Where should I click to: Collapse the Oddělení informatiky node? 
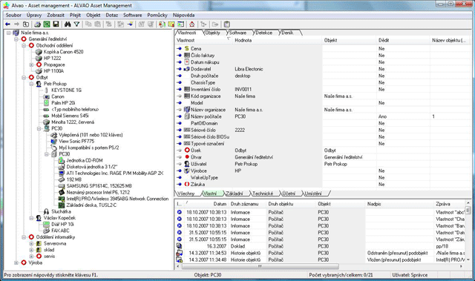pyautogui.click(x=24, y=237)
